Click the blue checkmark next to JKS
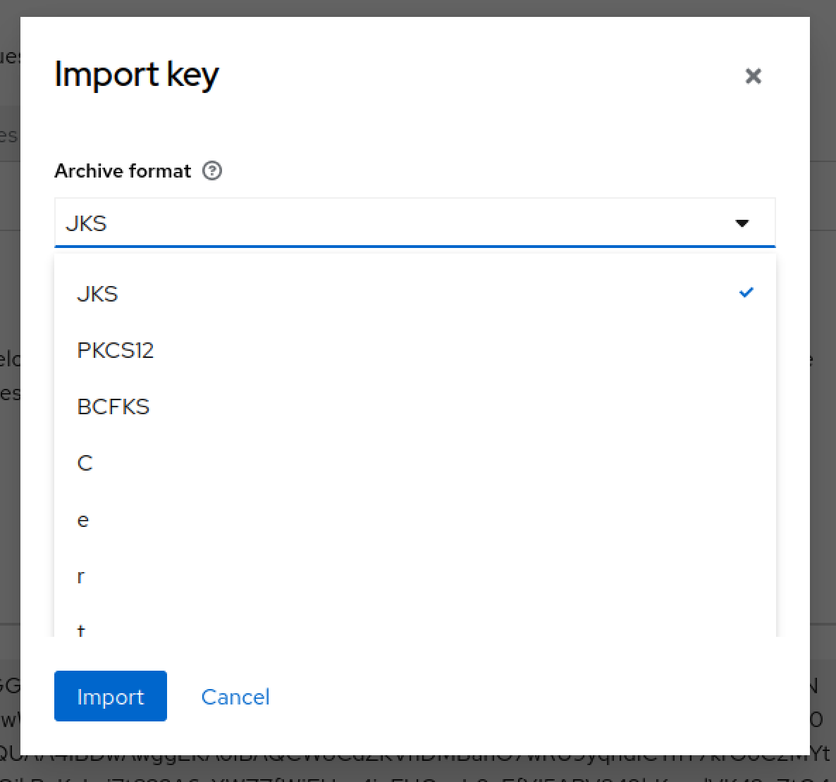The width and height of the screenshot is (836, 782). [746, 292]
